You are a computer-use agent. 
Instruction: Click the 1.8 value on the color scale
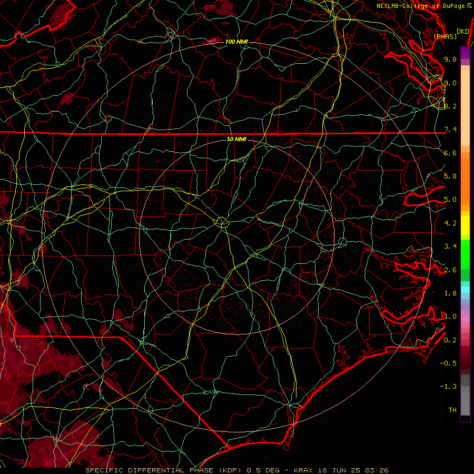point(450,293)
